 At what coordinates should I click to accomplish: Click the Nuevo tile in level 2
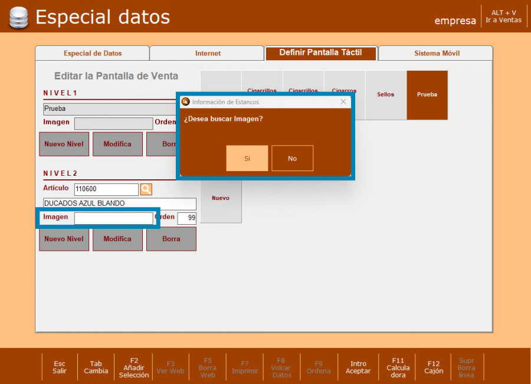(x=221, y=199)
